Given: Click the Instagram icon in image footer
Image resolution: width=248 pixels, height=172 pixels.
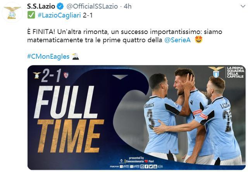Looking at the screenshot, I should click(142, 167).
